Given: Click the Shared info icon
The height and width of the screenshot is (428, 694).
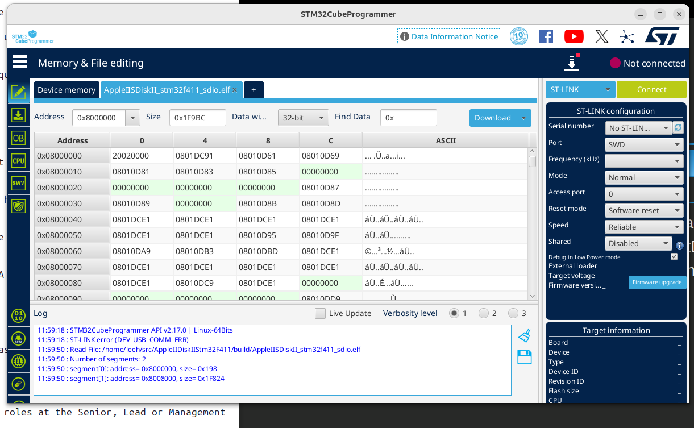Looking at the screenshot, I should click(679, 246).
